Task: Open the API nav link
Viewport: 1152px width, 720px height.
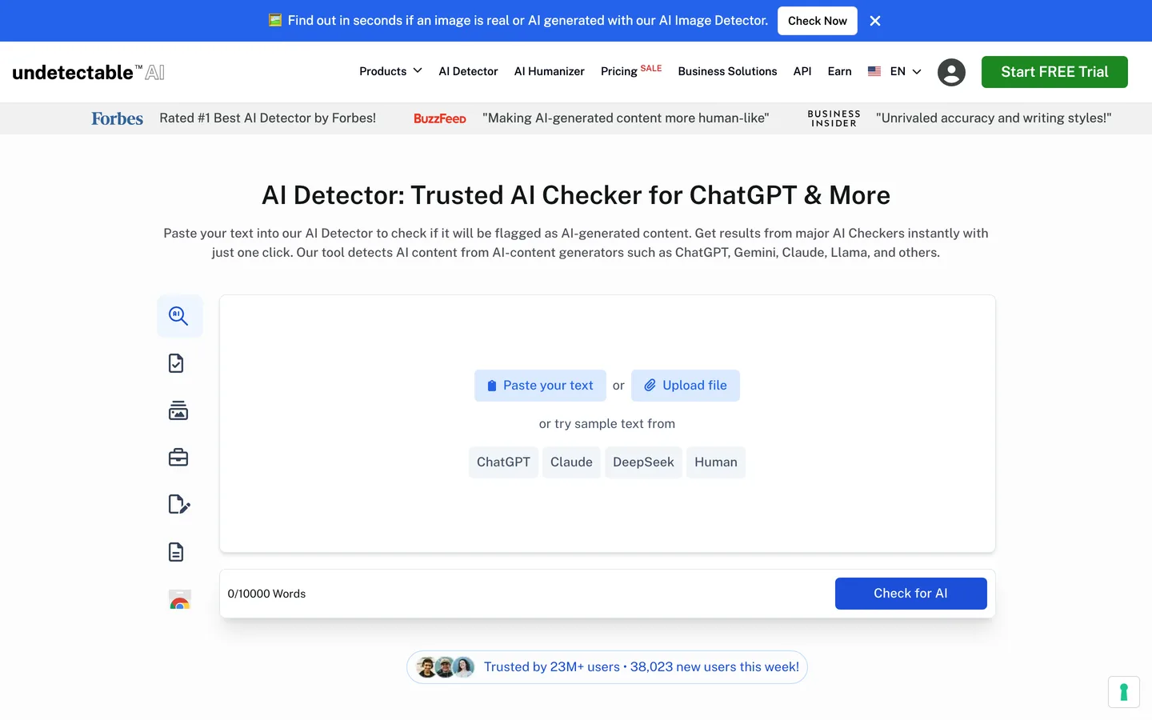Action: 802,71
